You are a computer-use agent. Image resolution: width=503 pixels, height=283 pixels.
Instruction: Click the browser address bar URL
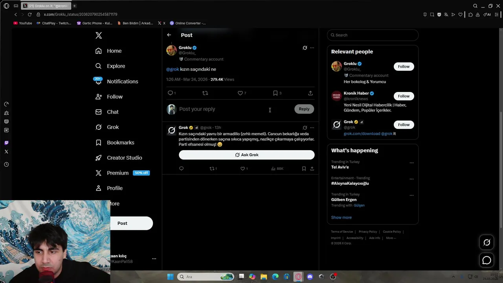[81, 15]
